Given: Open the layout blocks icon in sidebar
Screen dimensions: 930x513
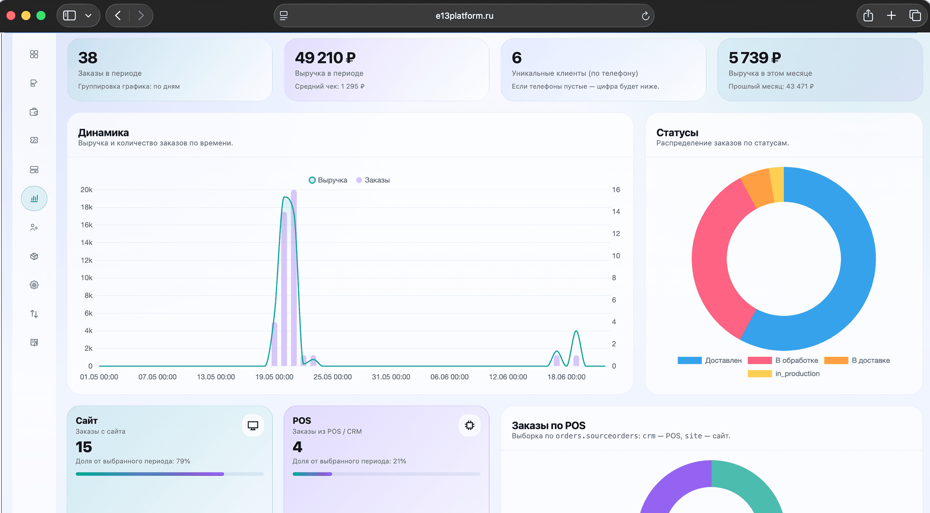Looking at the screenshot, I should click(x=34, y=170).
